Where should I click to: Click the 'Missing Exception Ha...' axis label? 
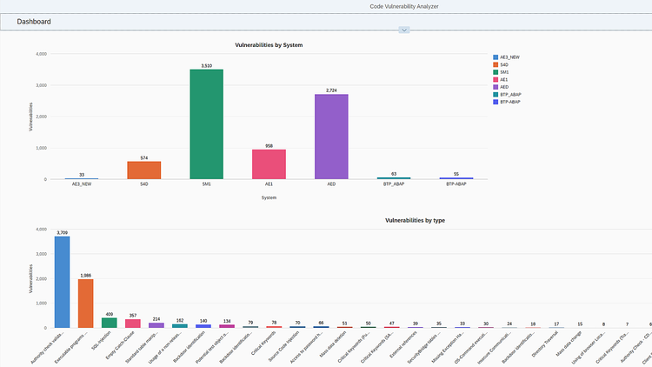click(x=448, y=347)
